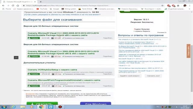The width and height of the screenshot is (193, 109).
Task: Open a new browser tab
Action: (x=41, y=2)
